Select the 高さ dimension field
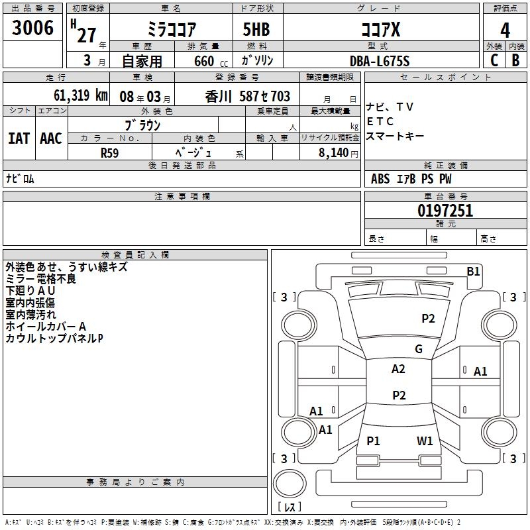The height and width of the screenshot is (530, 530). point(502,238)
